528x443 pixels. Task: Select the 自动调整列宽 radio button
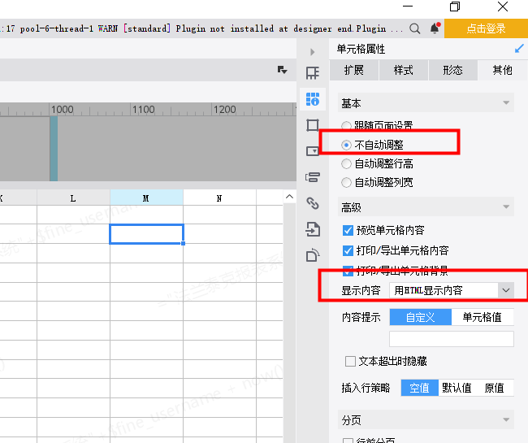tap(346, 183)
